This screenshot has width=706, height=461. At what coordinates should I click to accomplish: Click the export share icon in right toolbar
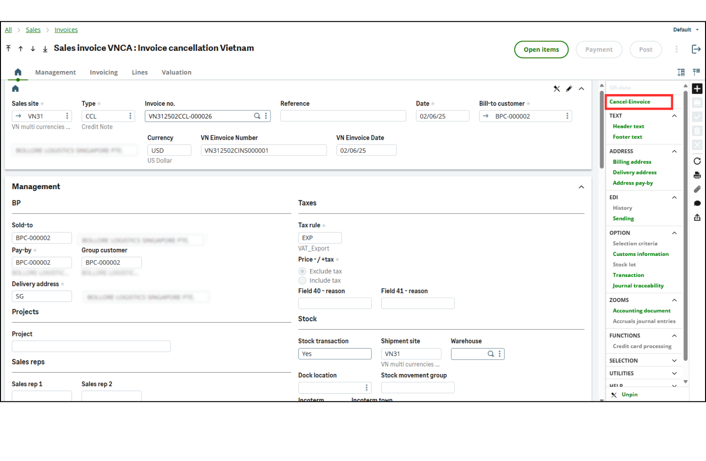pyautogui.click(x=697, y=217)
